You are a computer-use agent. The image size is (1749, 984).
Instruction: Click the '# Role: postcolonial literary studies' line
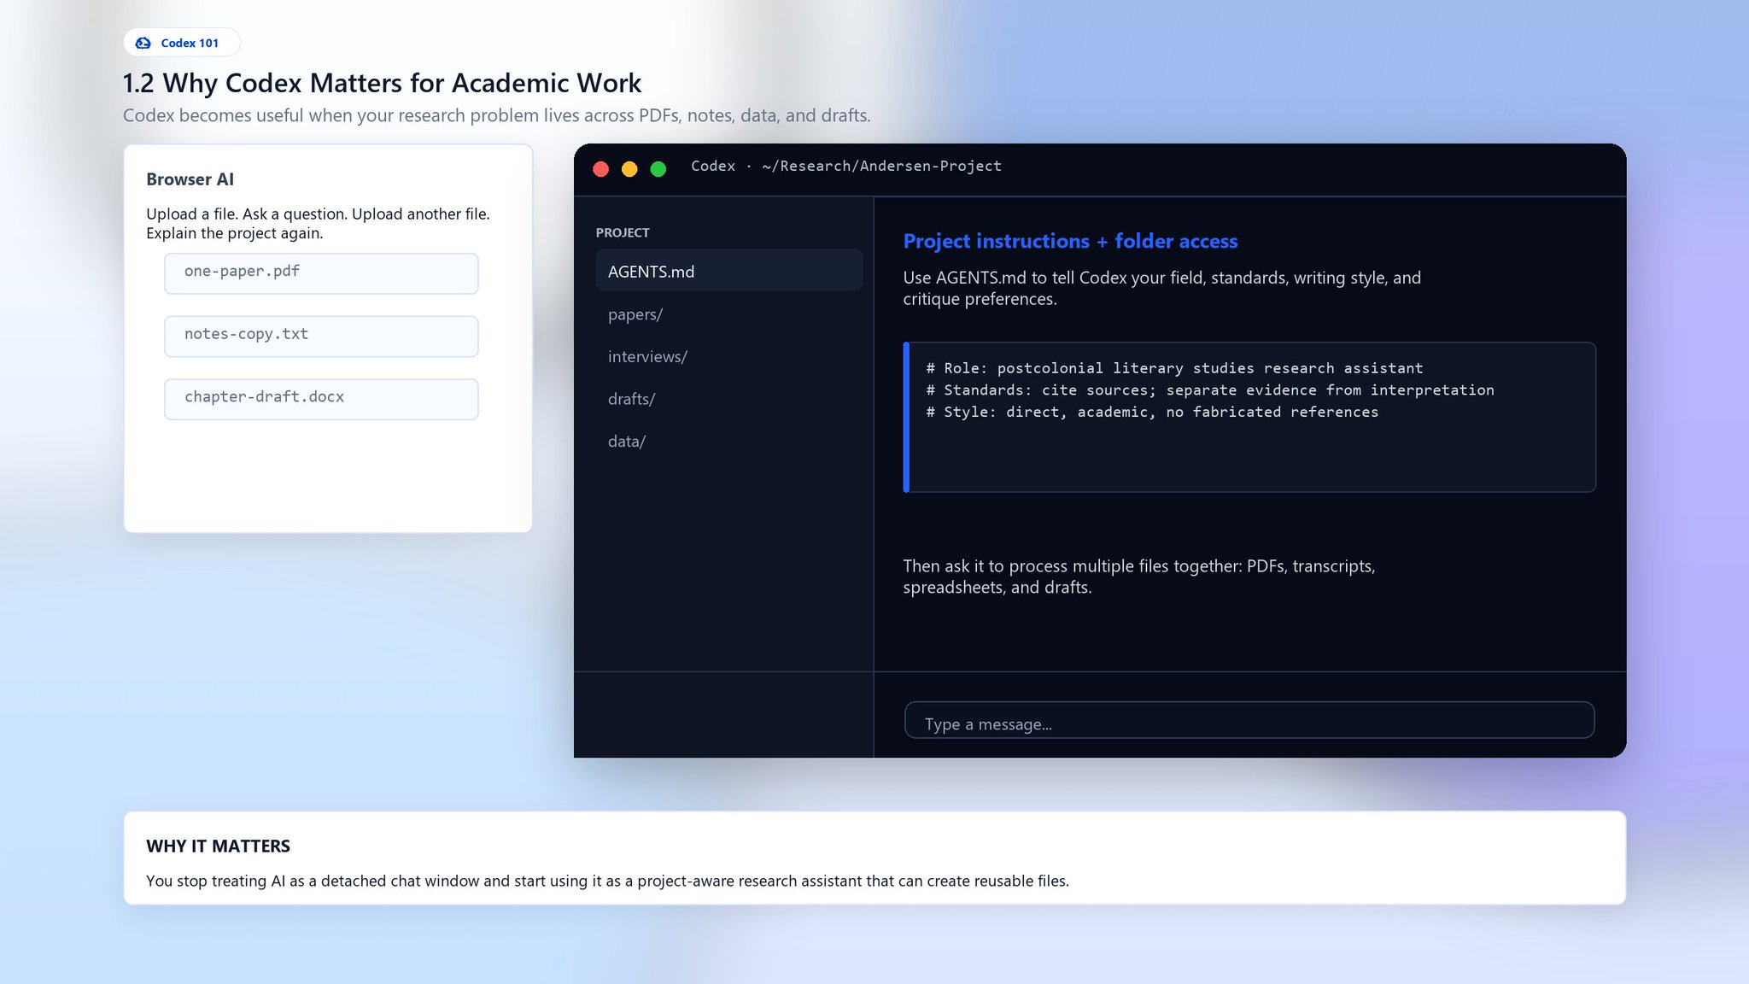click(1175, 368)
